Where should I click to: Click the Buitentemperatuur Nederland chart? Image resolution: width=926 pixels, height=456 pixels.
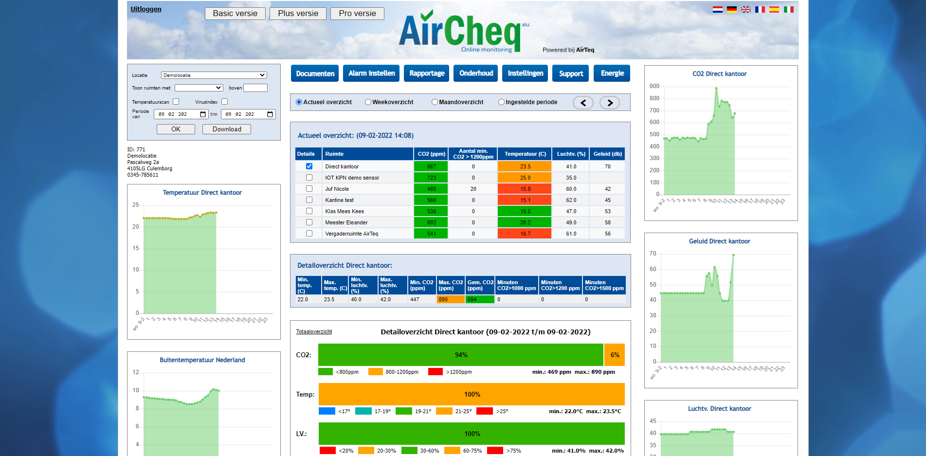pos(203,404)
